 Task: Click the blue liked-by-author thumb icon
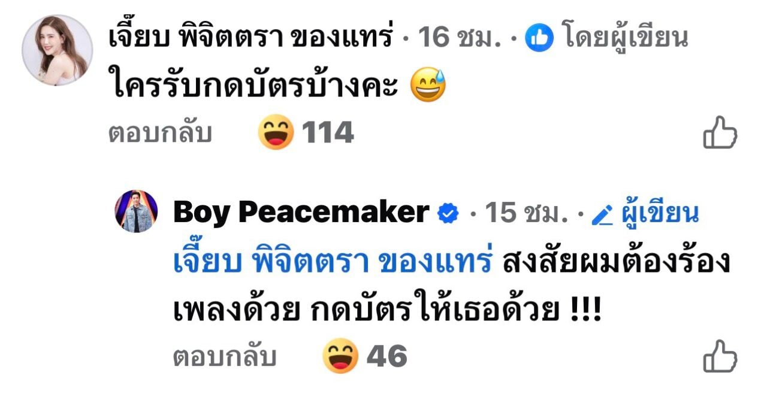click(539, 39)
